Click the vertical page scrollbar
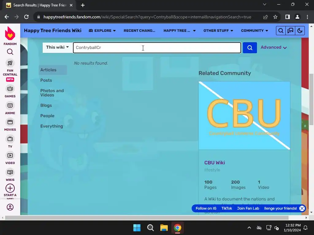This screenshot has height=235, width=314. coord(311,99)
